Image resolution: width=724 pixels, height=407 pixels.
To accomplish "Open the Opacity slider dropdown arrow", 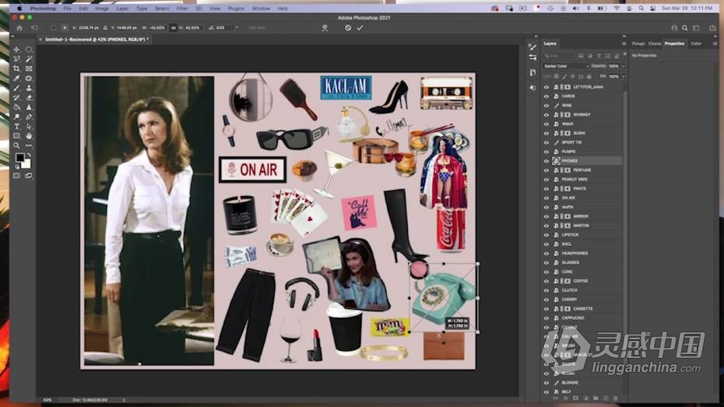I will 624,66.
